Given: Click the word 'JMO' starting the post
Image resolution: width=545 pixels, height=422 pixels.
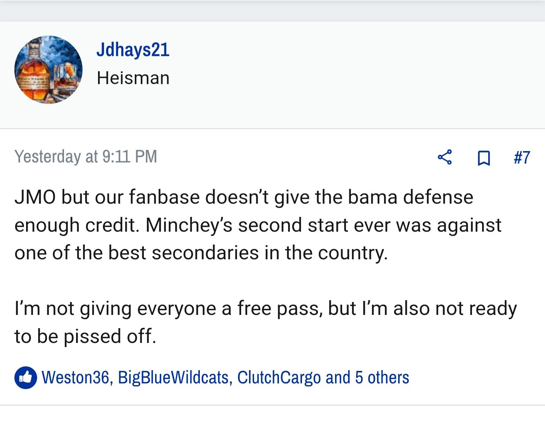Looking at the screenshot, I should click(35, 197).
